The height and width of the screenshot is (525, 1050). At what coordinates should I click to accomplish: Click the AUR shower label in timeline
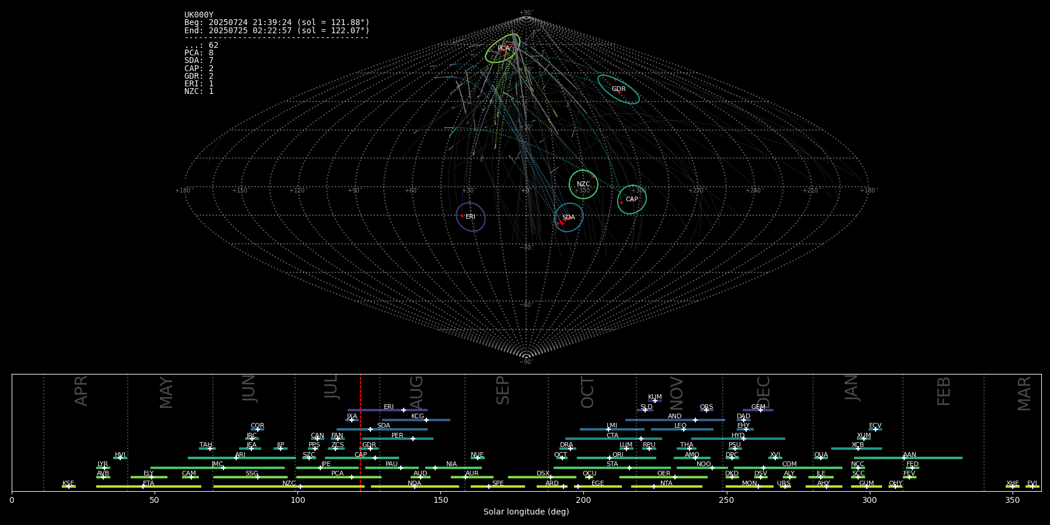coord(472,474)
